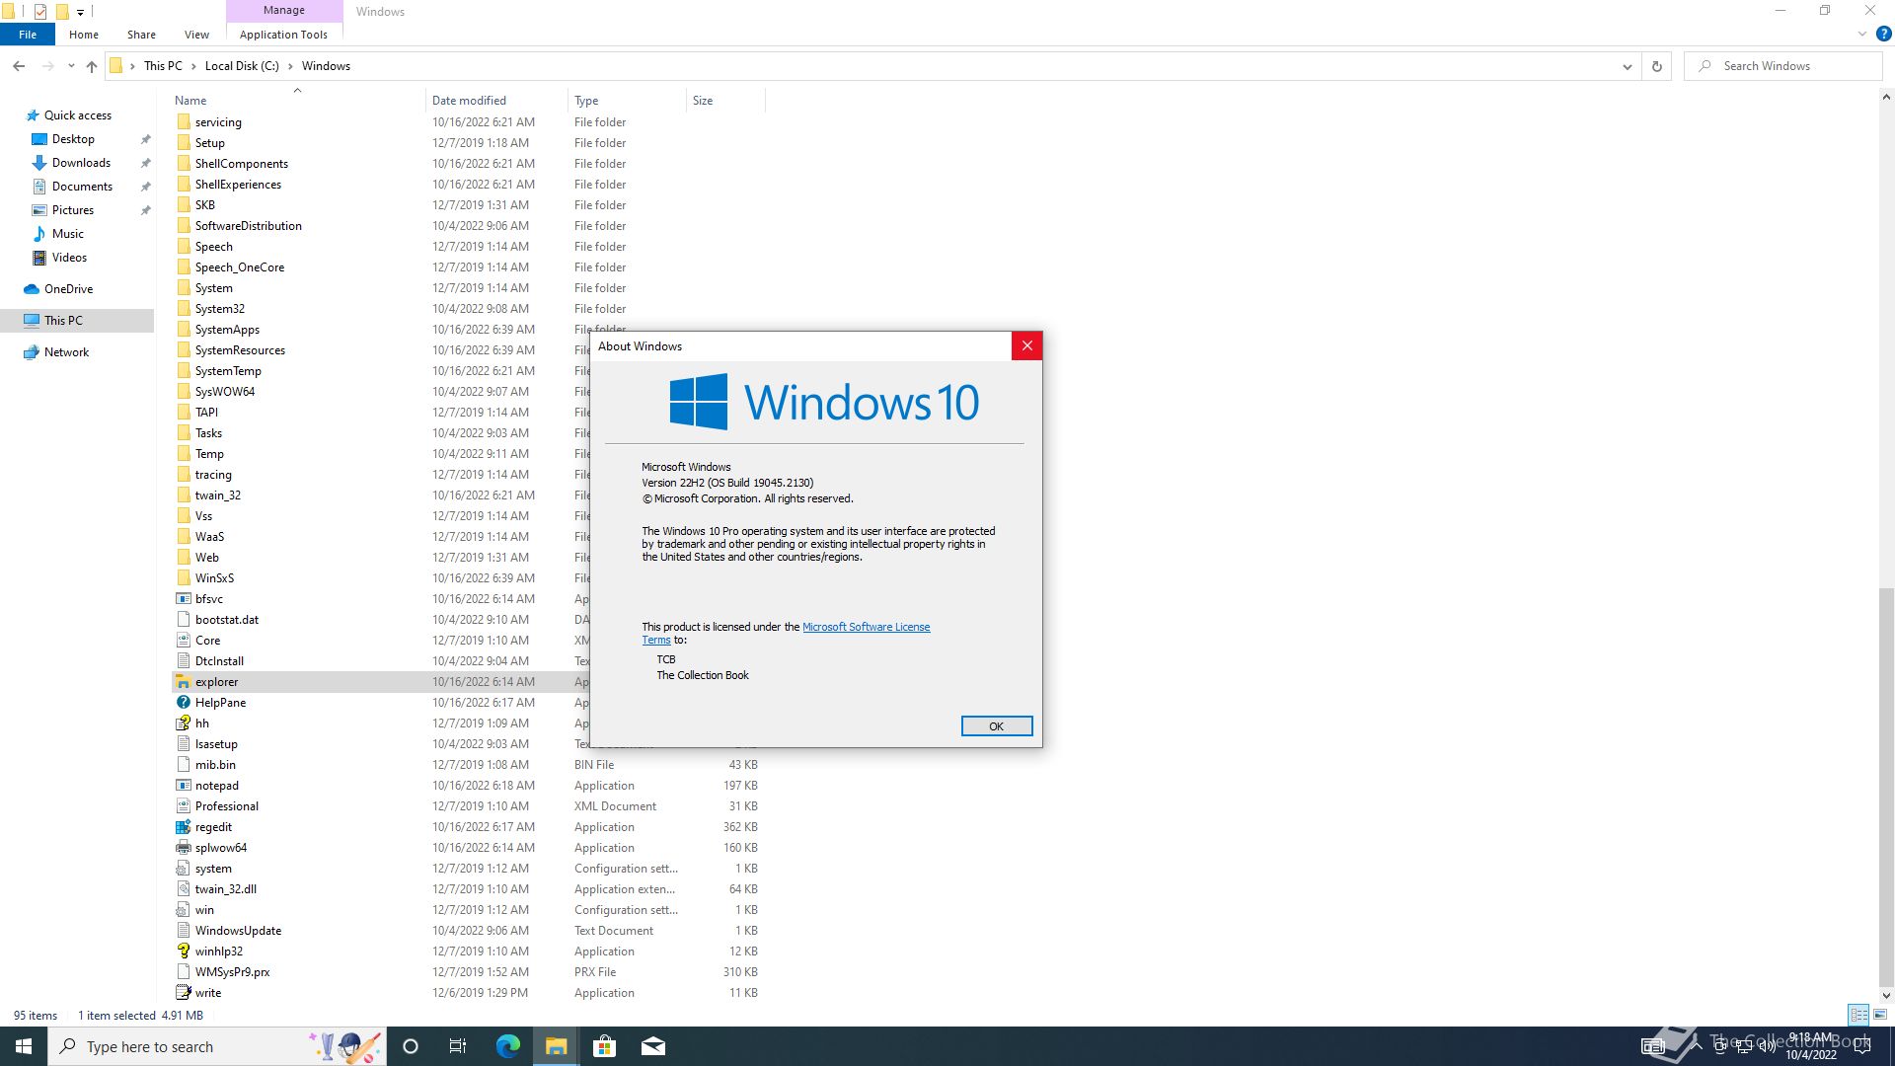
Task: Open Microsoft Edge from taskbar
Action: click(507, 1046)
